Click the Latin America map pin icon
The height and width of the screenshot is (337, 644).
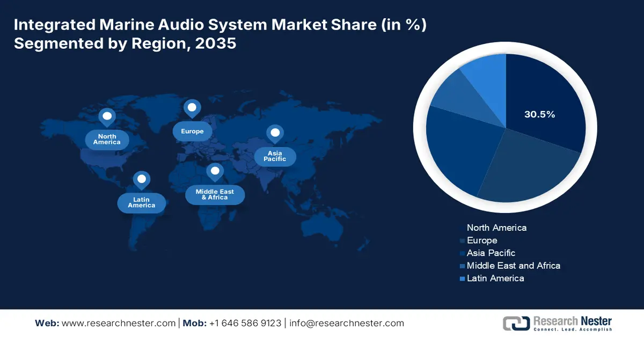pyautogui.click(x=141, y=180)
